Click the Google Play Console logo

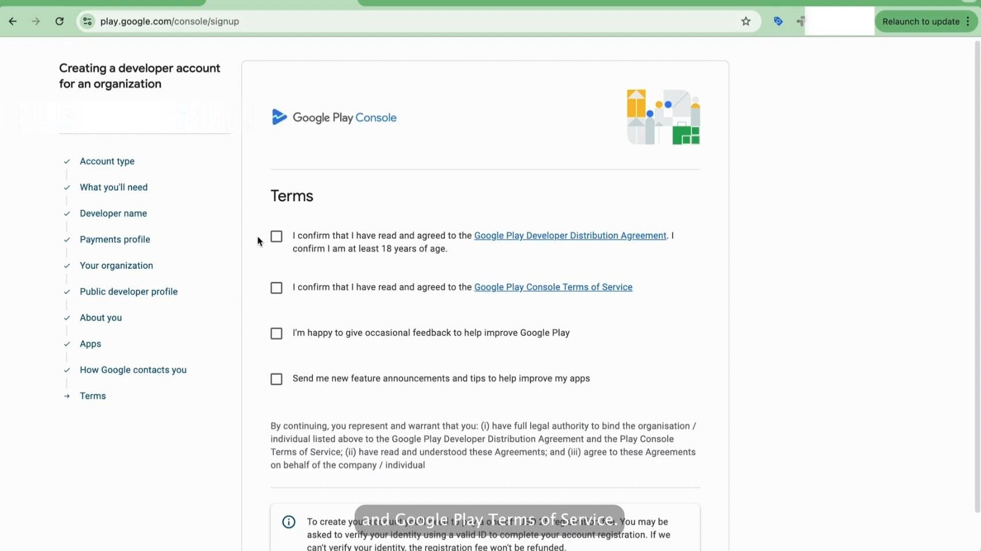(333, 117)
